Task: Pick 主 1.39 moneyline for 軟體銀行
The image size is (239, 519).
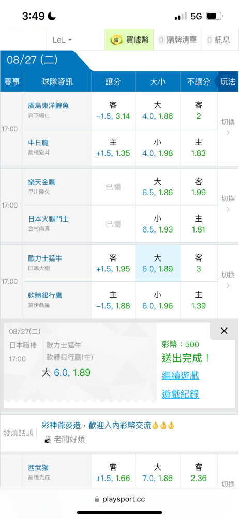Action: [x=199, y=300]
